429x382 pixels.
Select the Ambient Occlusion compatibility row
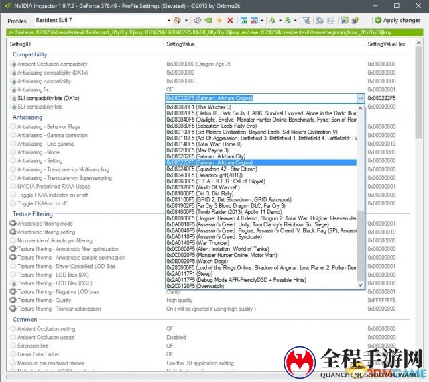coord(210,64)
